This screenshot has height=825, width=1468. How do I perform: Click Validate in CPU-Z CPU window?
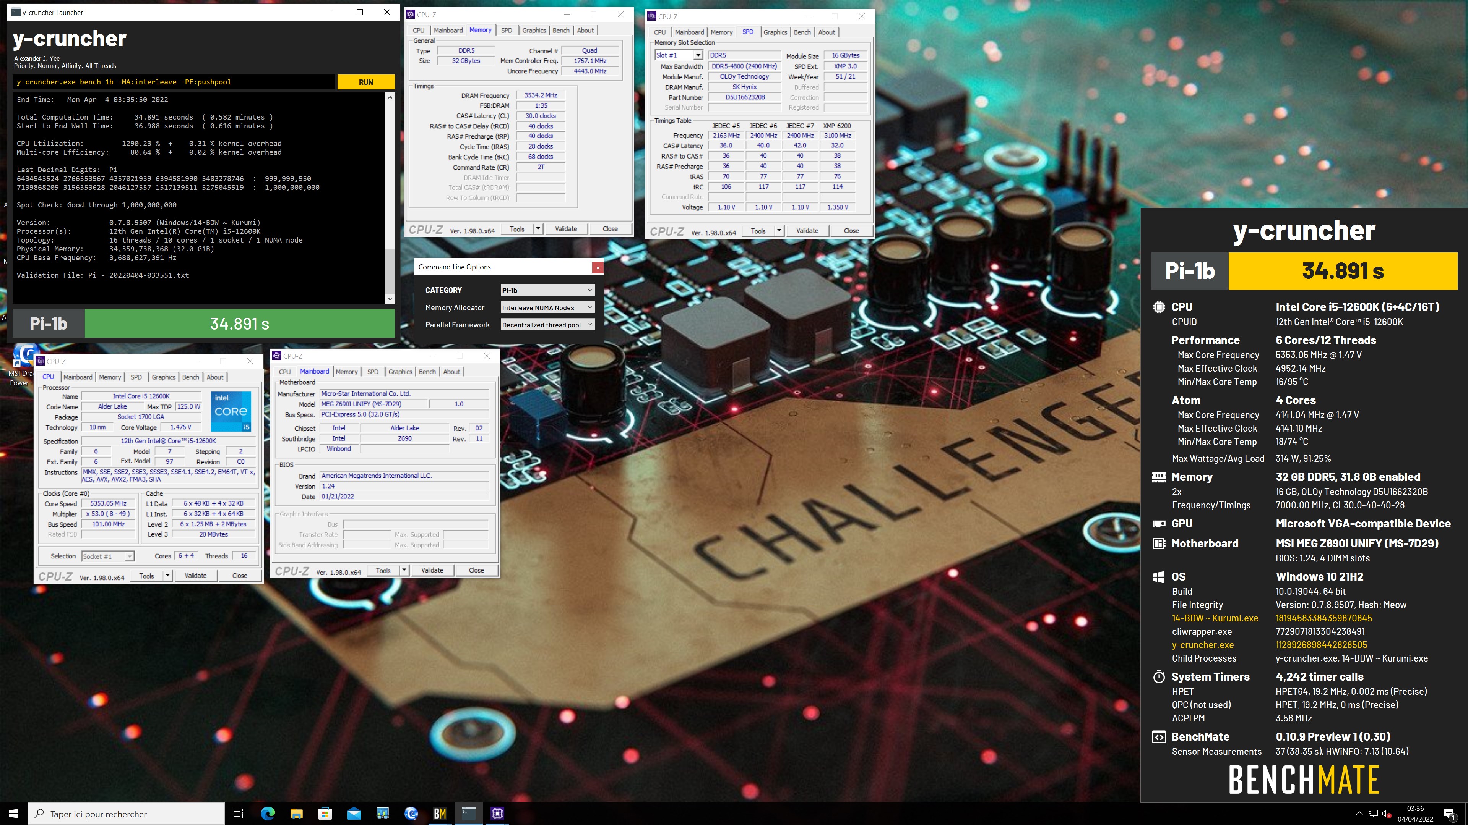click(x=195, y=576)
